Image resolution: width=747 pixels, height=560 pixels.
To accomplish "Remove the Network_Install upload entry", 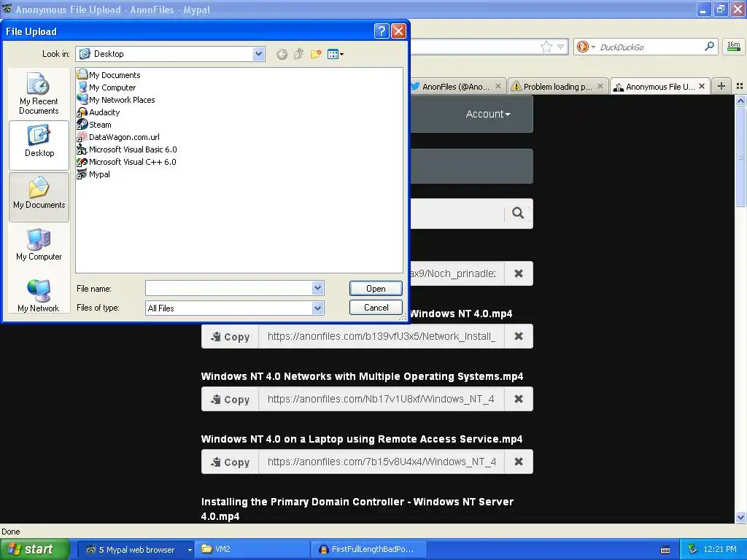I will point(519,336).
